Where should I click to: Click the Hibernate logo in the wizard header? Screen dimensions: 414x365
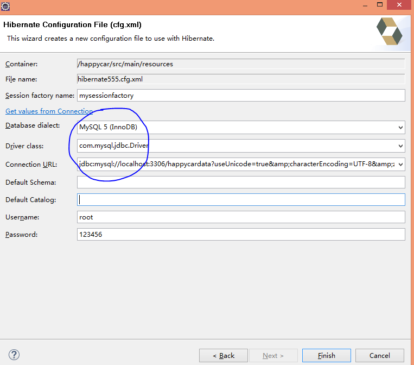coord(389,31)
